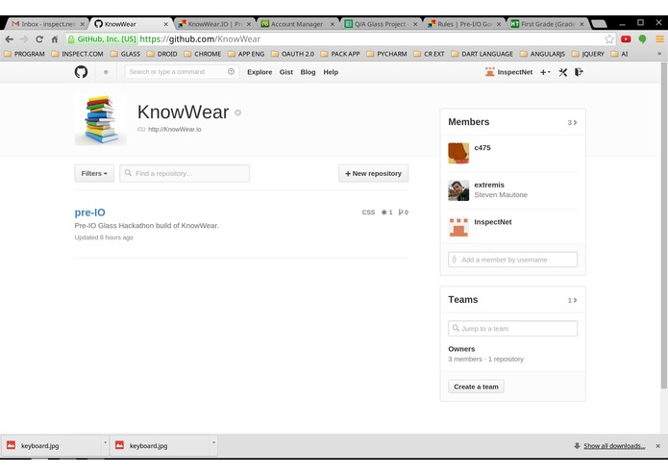The width and height of the screenshot is (668, 475).
Task: Click the browser Home icon
Action: (x=55, y=39)
